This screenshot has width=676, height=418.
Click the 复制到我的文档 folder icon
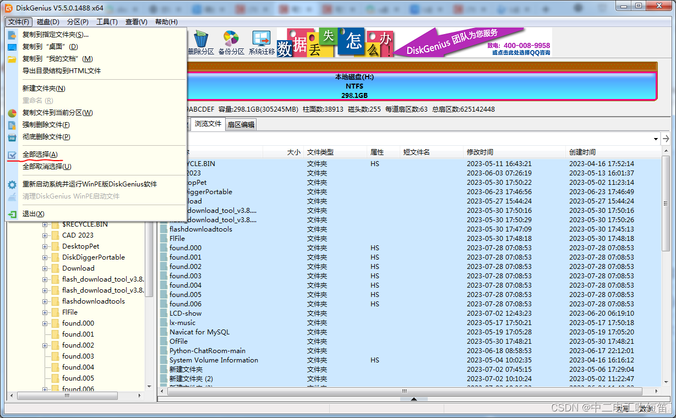coord(12,59)
